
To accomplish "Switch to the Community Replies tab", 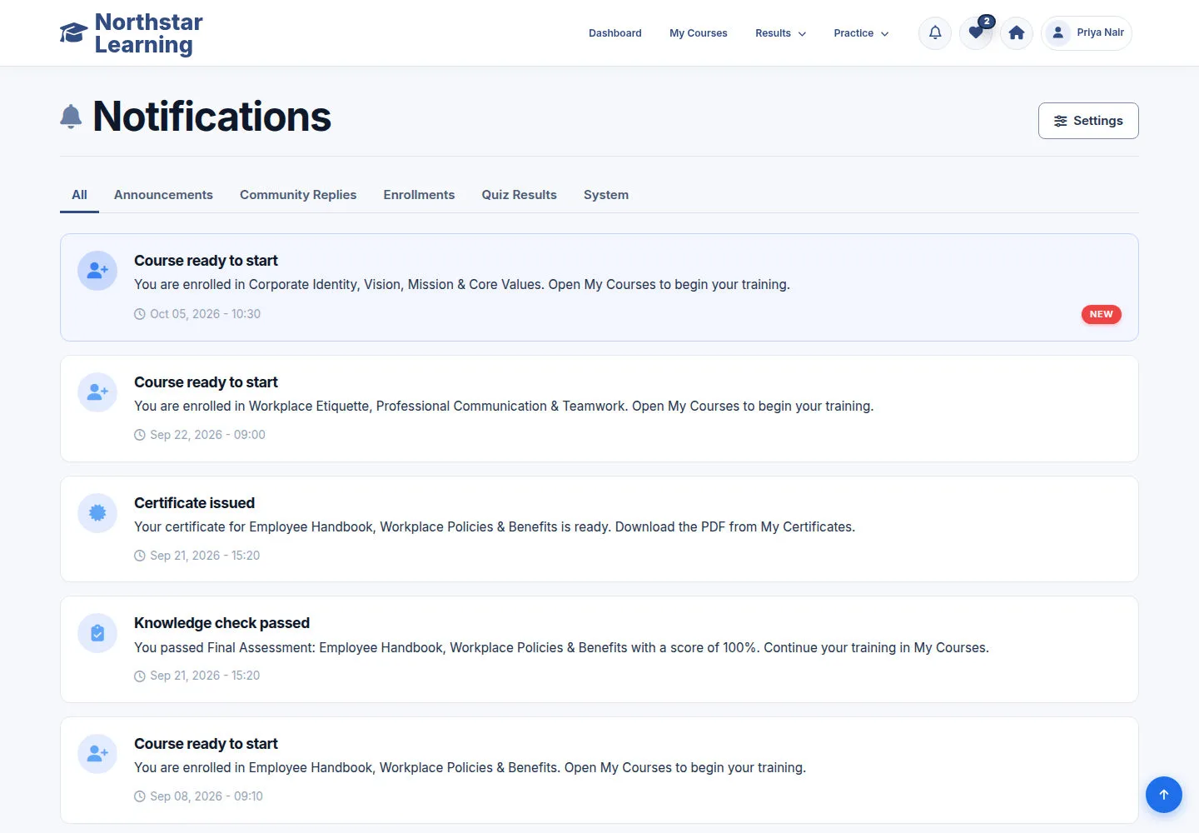I will (298, 195).
